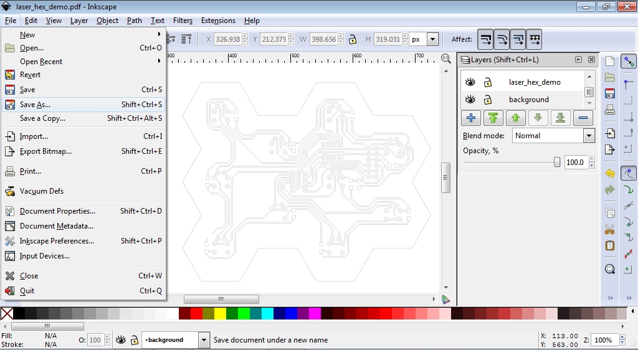Toggle lock on background layer
Viewport: 638px width, 350px height.
coord(487,100)
